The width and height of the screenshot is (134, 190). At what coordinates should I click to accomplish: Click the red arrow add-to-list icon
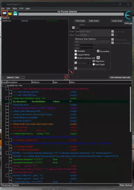tap(71, 71)
